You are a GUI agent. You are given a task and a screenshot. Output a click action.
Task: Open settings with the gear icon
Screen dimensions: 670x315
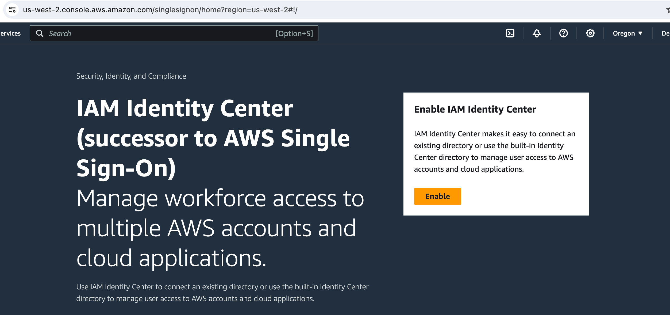(x=590, y=33)
